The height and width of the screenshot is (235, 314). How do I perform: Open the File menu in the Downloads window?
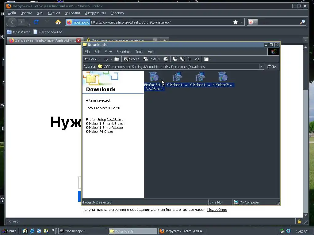coord(87,52)
